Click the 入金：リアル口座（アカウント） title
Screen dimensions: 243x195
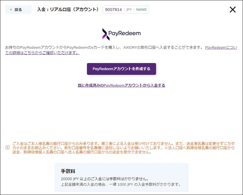point(68,10)
